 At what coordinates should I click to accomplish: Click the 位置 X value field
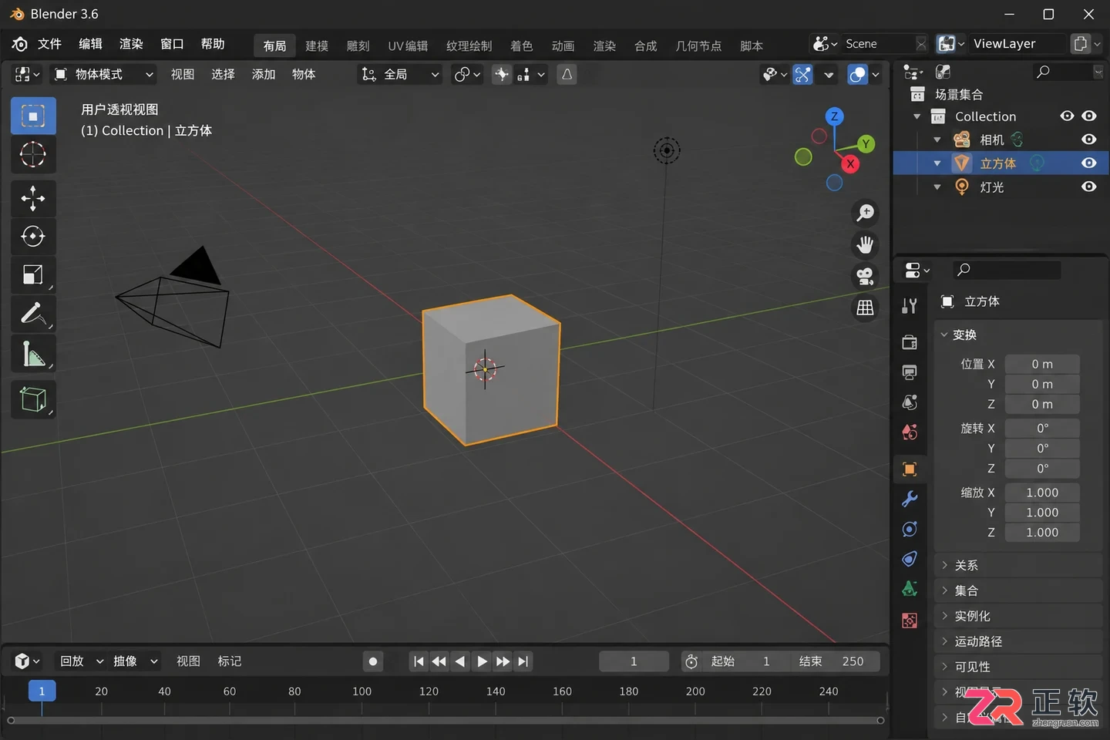1042,365
